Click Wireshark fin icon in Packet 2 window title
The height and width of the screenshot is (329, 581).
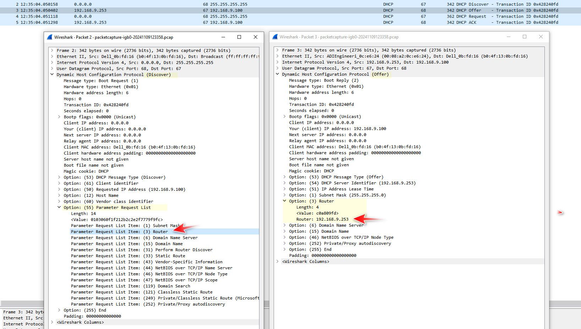[50, 37]
